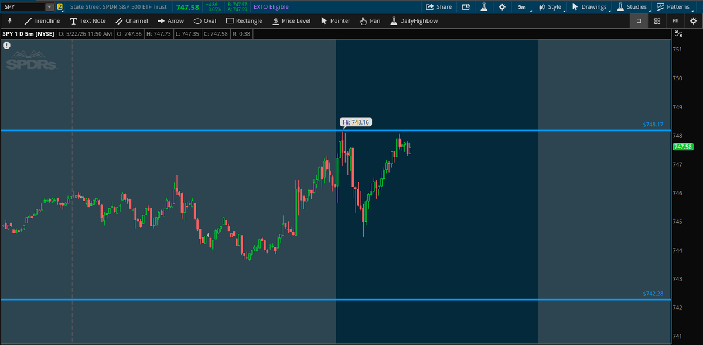Switch to the grid layout view

tap(657, 20)
